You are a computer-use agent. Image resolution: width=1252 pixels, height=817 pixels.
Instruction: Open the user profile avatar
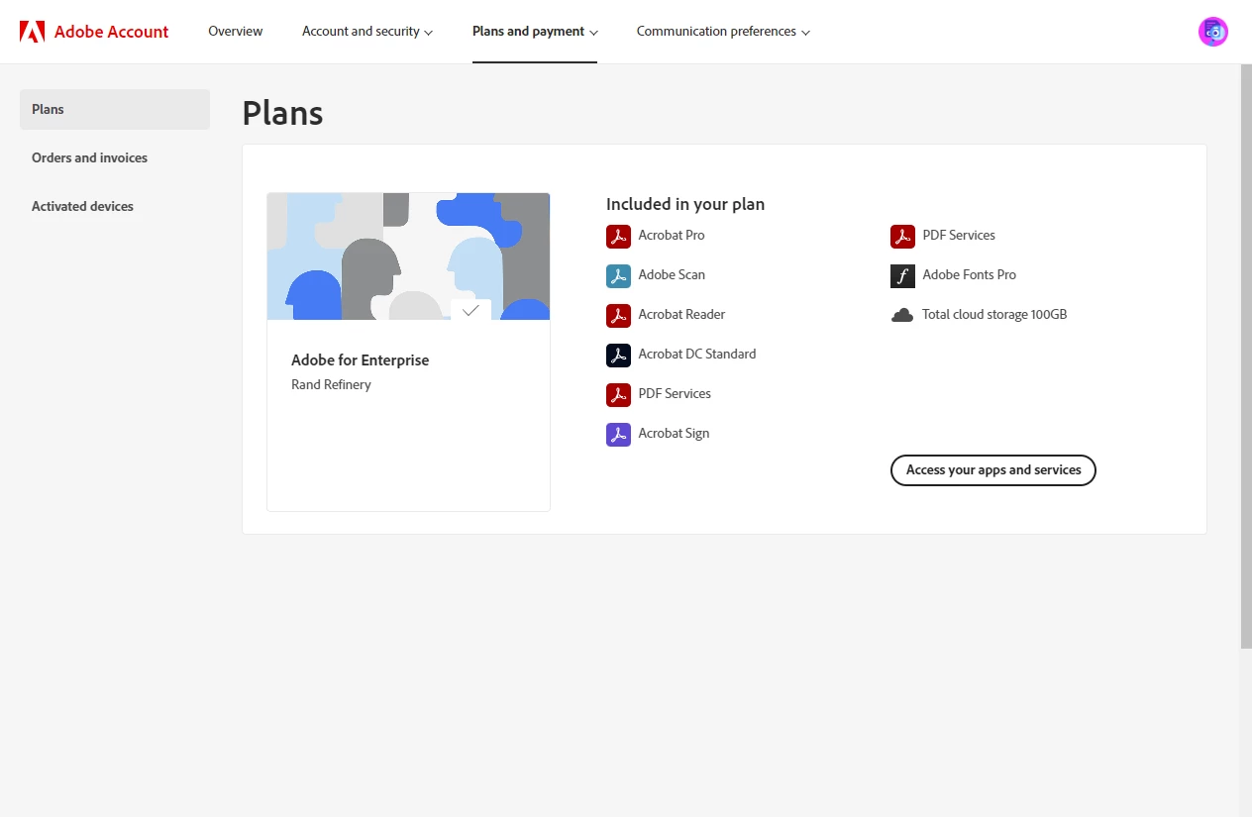1212,32
